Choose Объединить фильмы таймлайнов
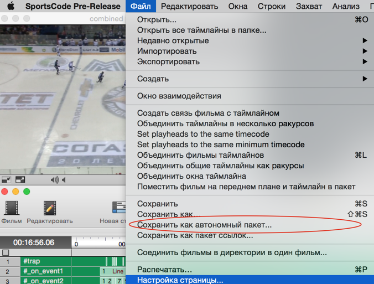This screenshot has width=374, height=284. click(250, 155)
